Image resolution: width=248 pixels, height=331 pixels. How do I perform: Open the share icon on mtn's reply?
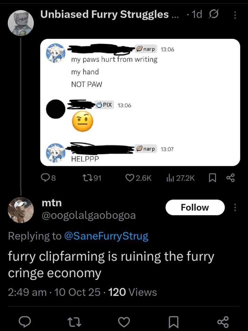click(223, 322)
